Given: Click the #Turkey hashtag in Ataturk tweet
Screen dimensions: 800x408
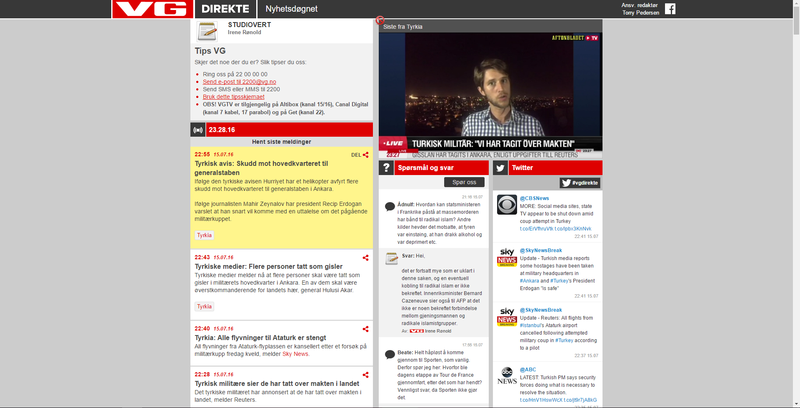Looking at the screenshot, I should 564,340.
